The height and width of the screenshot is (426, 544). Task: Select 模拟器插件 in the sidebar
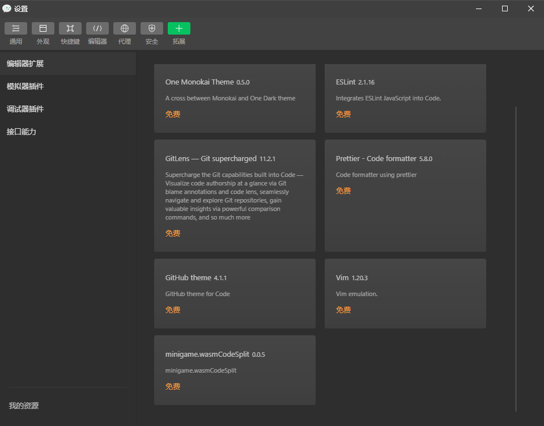(x=68, y=86)
